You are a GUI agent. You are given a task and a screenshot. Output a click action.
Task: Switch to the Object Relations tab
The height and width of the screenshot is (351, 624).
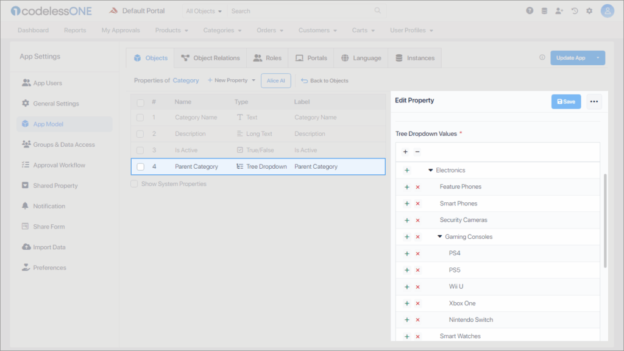point(210,58)
